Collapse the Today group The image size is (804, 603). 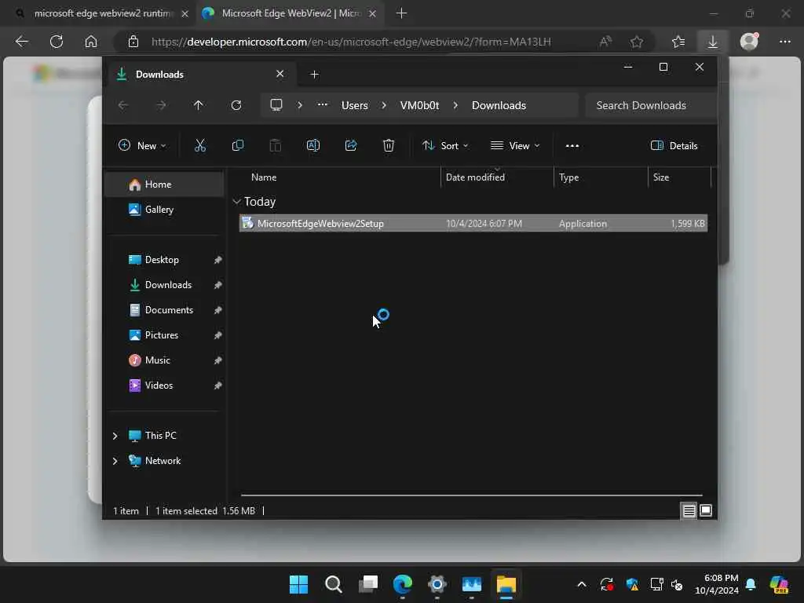pos(236,202)
